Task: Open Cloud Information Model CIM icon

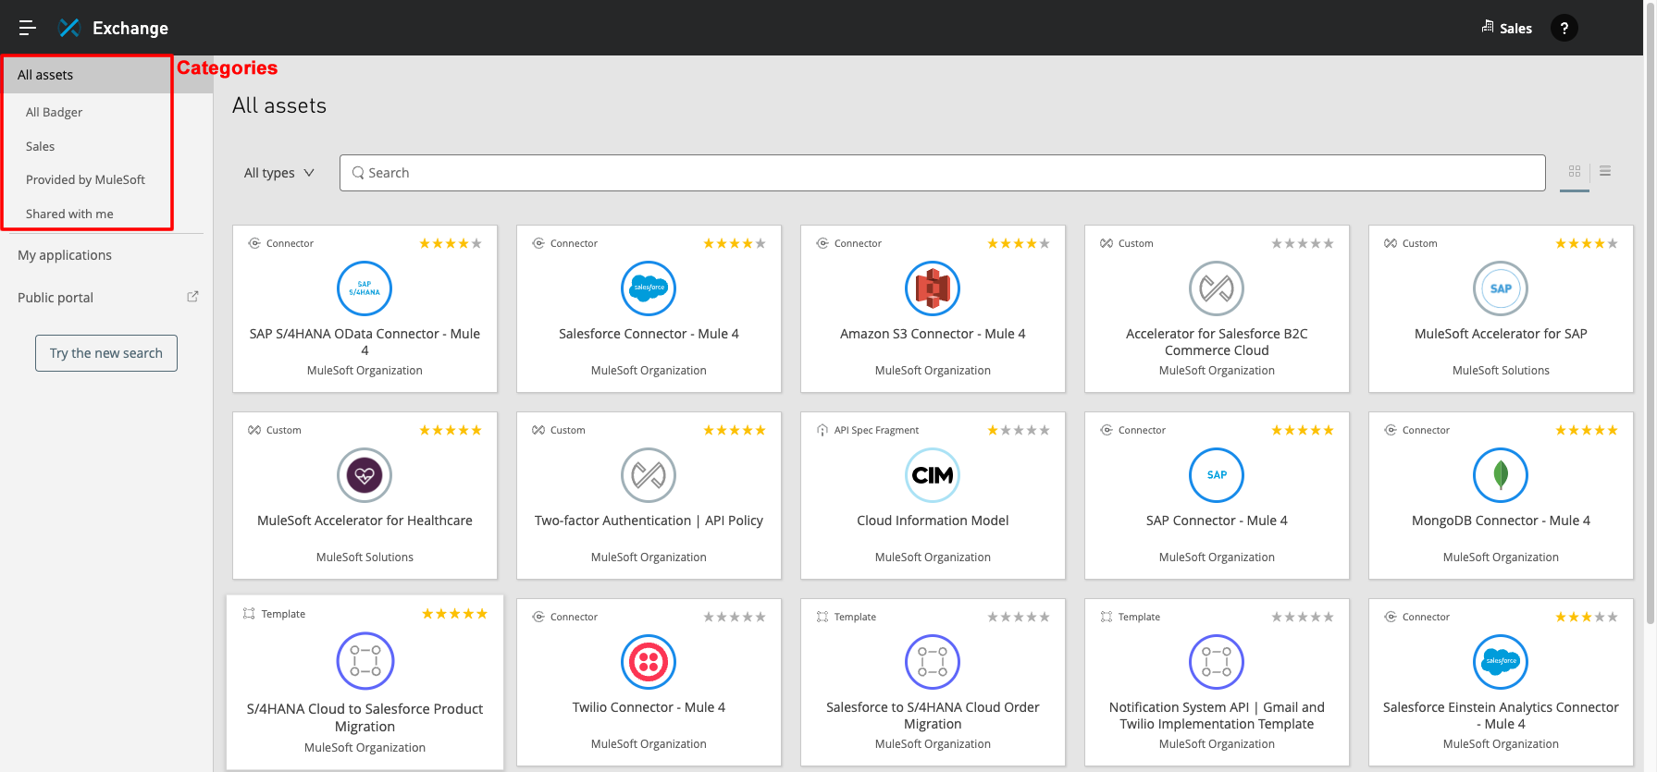Action: [933, 475]
